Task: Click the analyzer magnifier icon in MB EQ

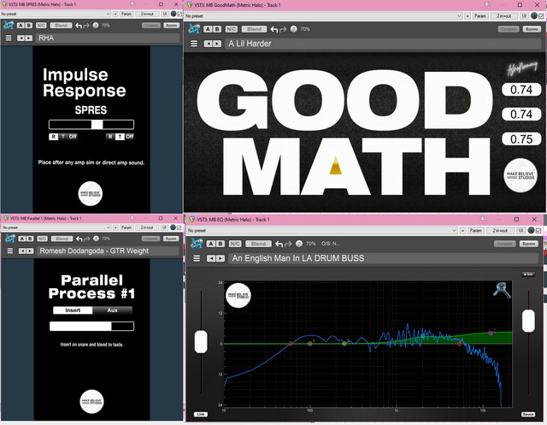Action: 502,290
